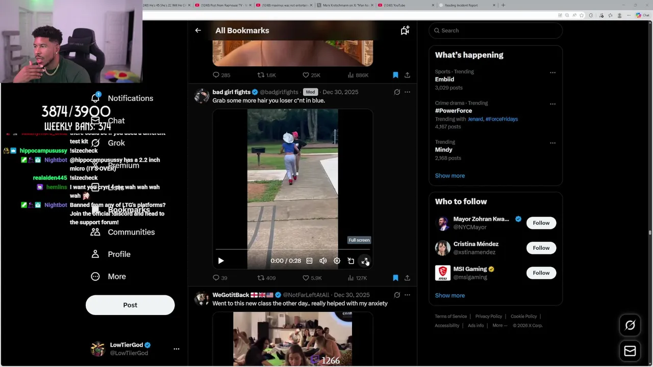This screenshot has height=367, width=653.
Task: Open video playback settings gear
Action: 337,260
